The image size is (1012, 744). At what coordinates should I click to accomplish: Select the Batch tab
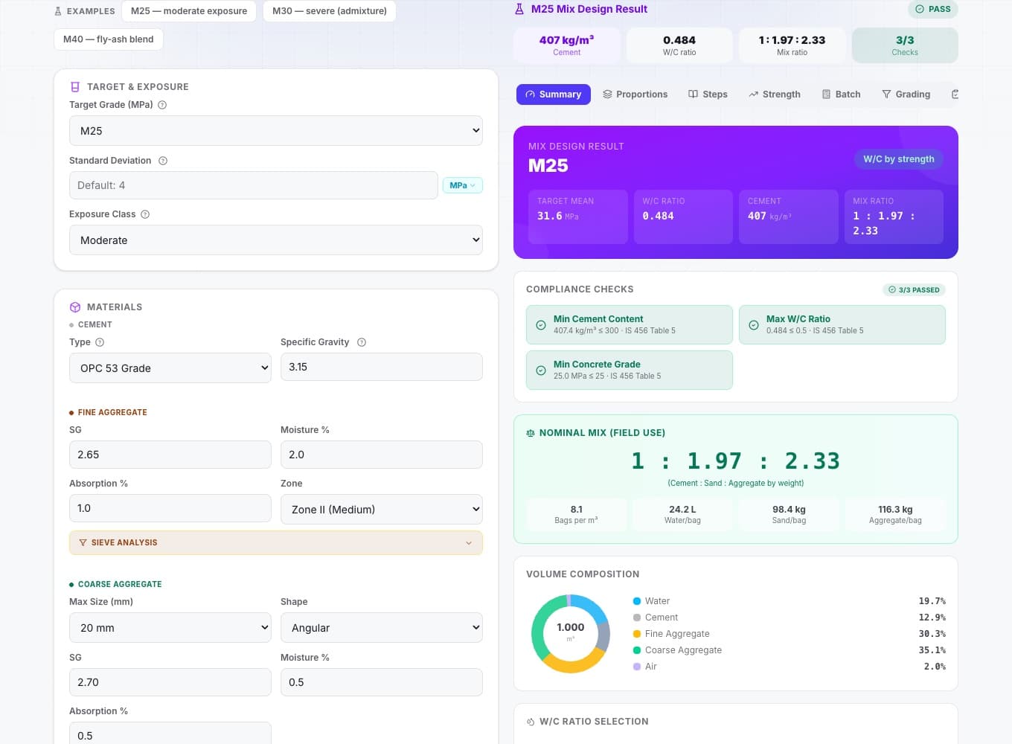tap(841, 94)
